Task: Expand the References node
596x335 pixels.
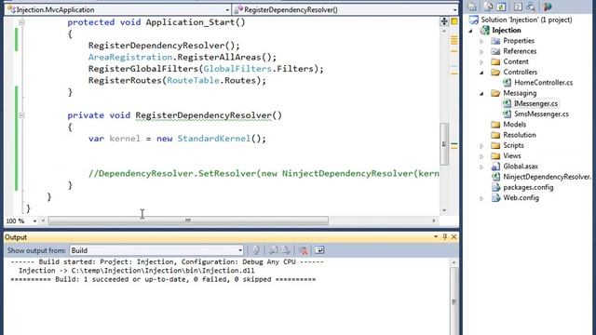Action: click(x=481, y=51)
